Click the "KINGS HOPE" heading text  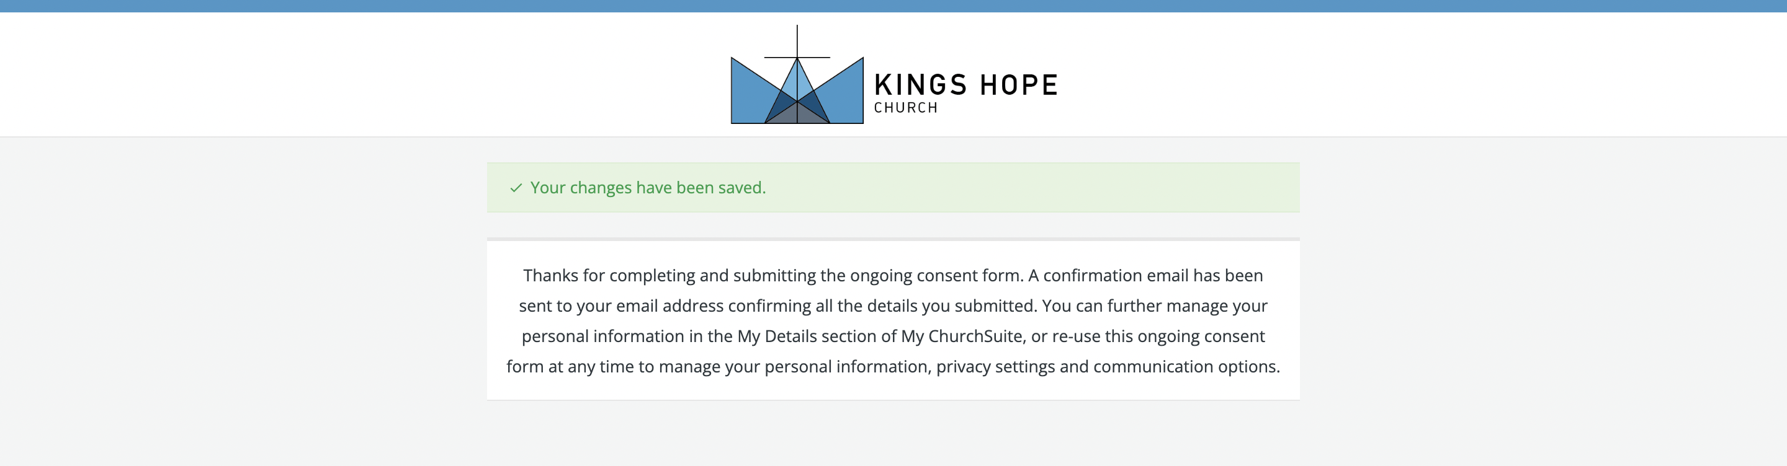tap(965, 85)
